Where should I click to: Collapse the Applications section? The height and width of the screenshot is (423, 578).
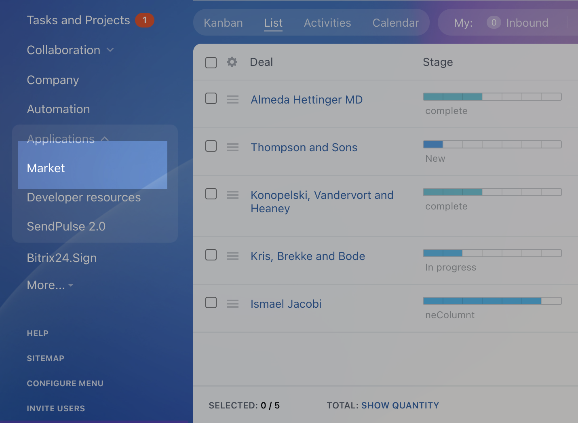(x=105, y=139)
